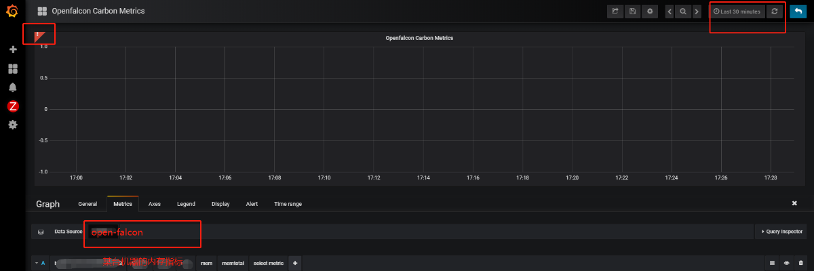
Task: Expand the Query Inspector
Action: click(x=782, y=232)
